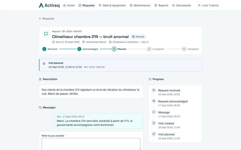Click the back arrow icon
The image size is (241, 150).
tap(40, 18)
